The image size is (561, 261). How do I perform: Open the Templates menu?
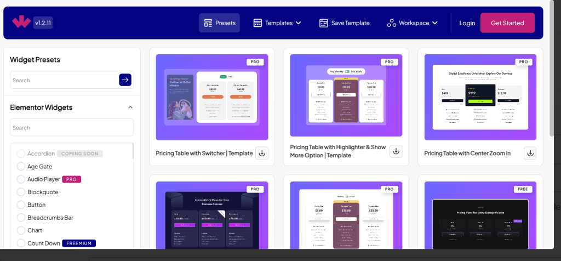[x=277, y=23]
